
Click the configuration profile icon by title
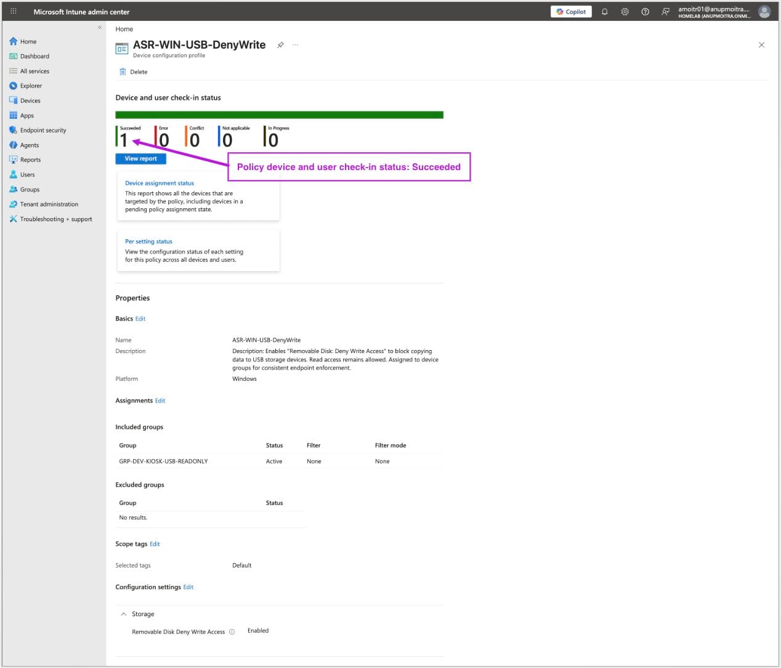coord(122,48)
